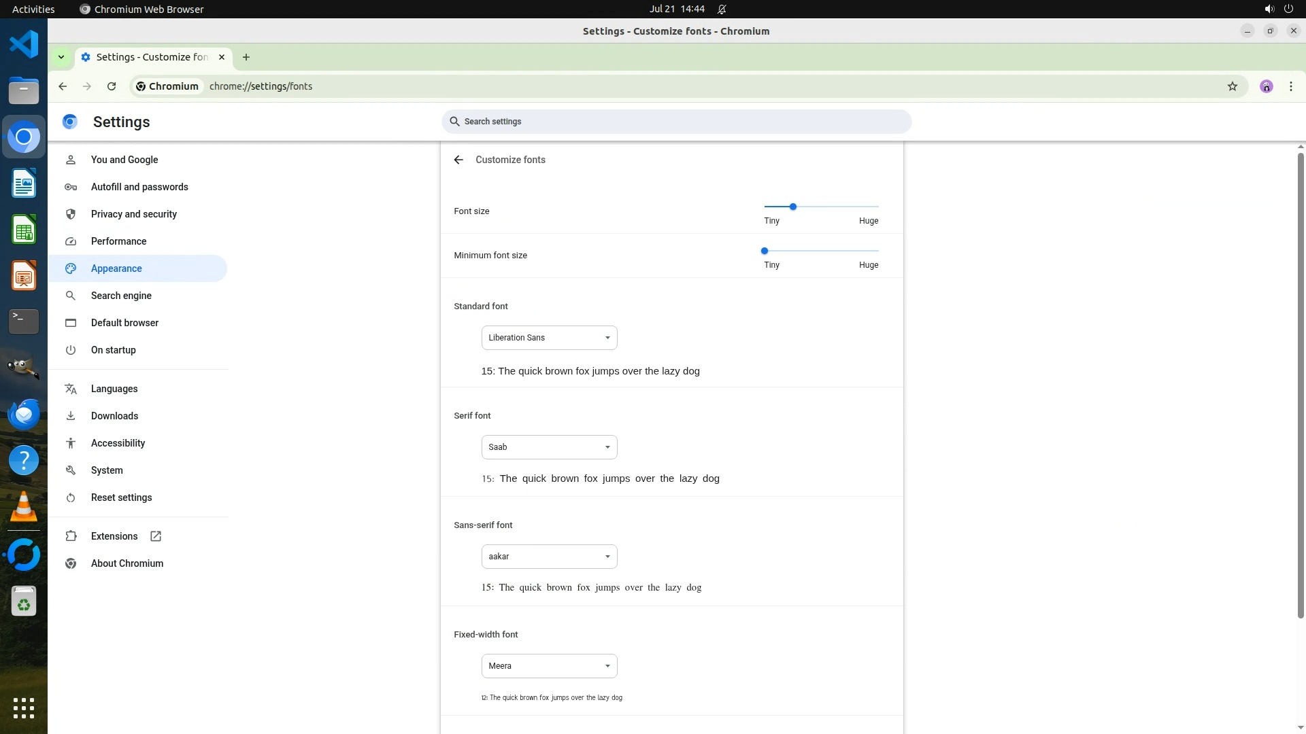Focus the Search settings field
This screenshot has height=734, width=1306.
click(x=676, y=122)
